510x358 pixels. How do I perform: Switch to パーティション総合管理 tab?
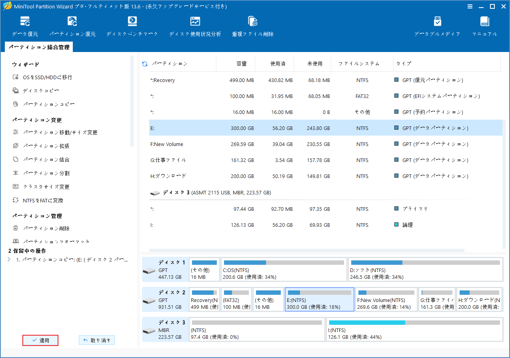[x=39, y=47]
